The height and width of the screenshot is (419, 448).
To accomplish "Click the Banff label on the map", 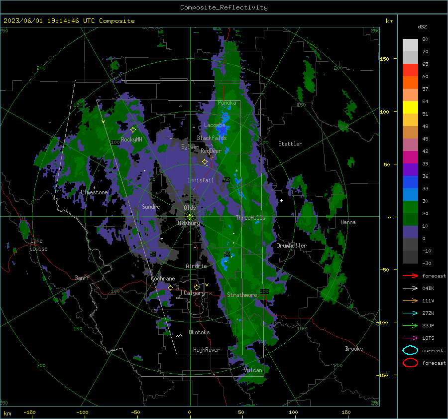I will coord(82,278).
